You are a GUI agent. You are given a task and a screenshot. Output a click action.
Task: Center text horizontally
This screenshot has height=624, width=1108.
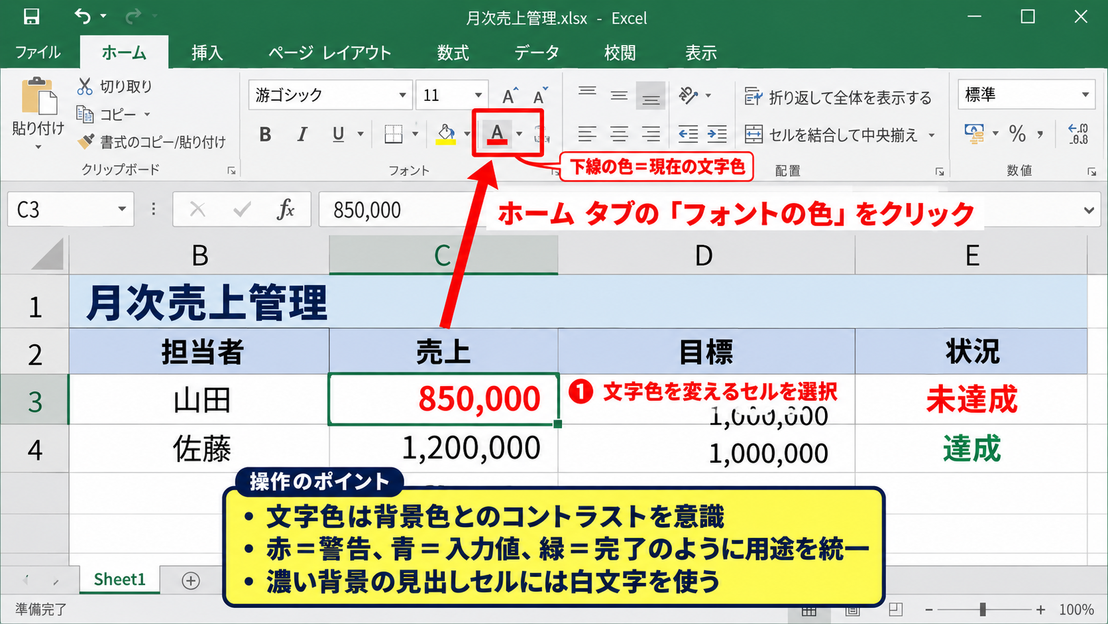click(x=619, y=135)
